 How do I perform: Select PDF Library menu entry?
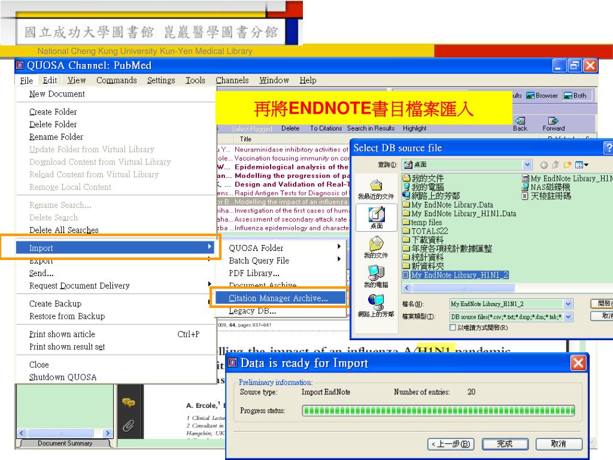[x=254, y=273]
